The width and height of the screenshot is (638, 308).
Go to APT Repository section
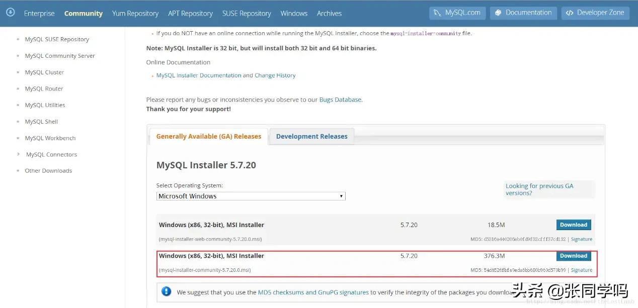tap(190, 13)
